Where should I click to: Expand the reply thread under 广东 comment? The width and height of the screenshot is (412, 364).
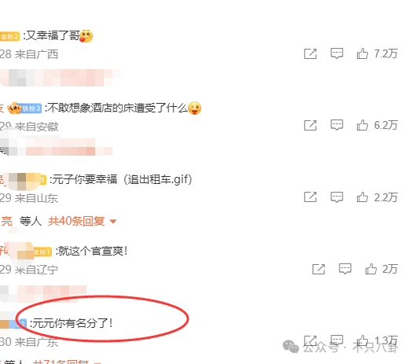[x=61, y=362]
